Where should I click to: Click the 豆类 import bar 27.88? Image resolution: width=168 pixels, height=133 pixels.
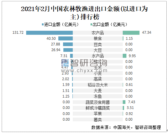point(68,44)
